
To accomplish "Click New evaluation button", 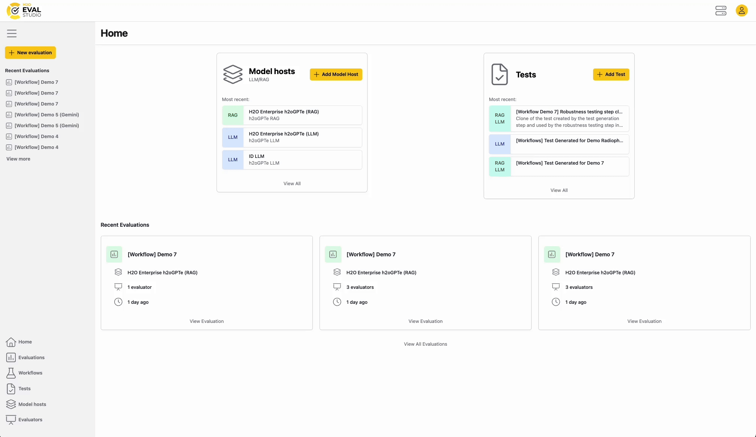I will (30, 52).
